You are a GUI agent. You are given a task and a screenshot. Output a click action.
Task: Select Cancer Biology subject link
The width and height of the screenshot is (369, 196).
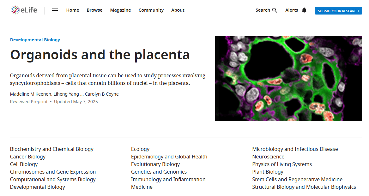tap(28, 157)
